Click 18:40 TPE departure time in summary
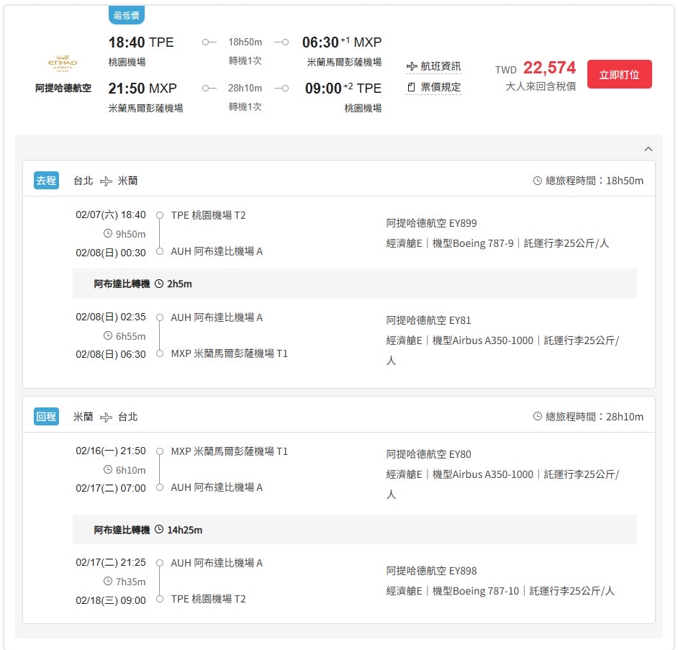Screen dimensions: 678x650 point(141,42)
